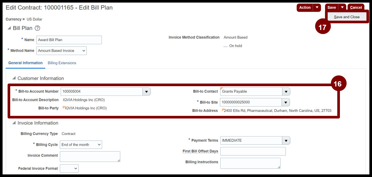Expand the Bill-to Contact list arrow

[286, 91]
